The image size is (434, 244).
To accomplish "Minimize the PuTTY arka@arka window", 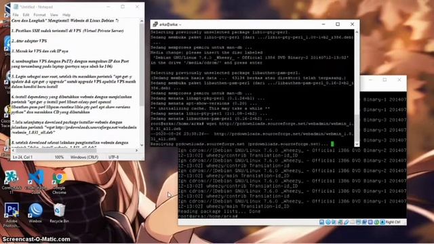I will [x=323, y=24].
